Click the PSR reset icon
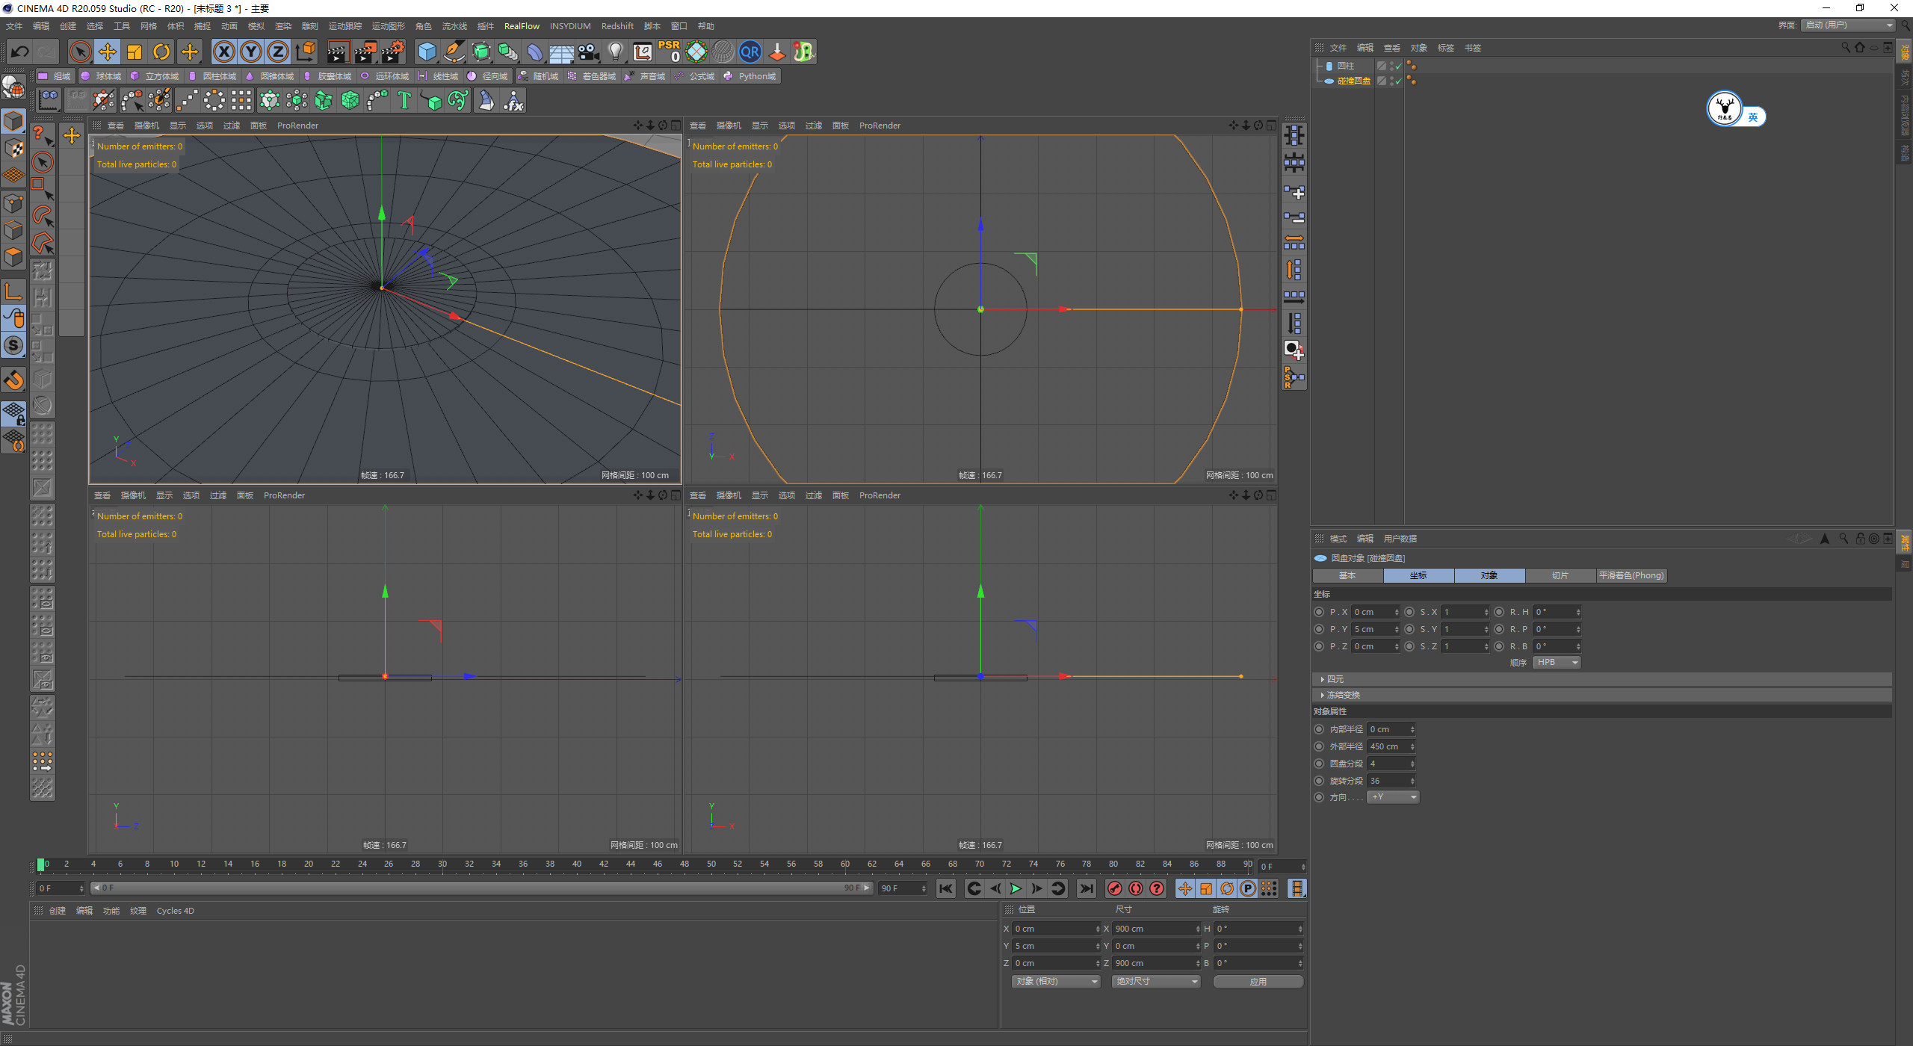The width and height of the screenshot is (1913, 1046). [669, 52]
